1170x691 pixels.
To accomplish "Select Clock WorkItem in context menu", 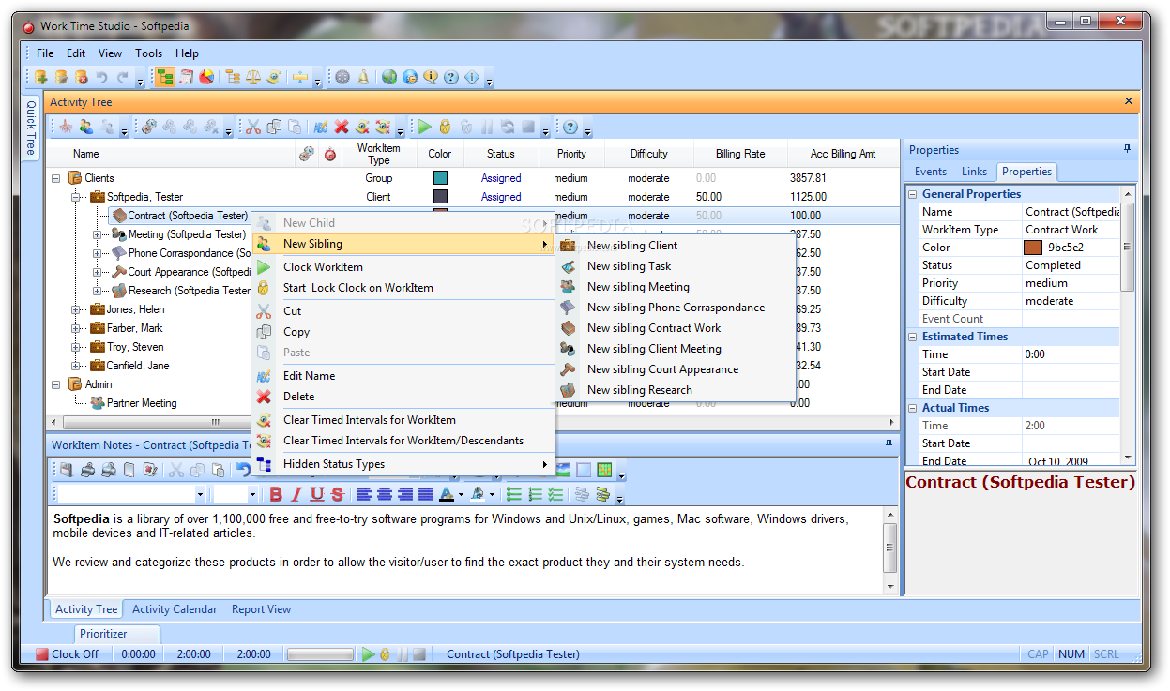I will coord(323,267).
